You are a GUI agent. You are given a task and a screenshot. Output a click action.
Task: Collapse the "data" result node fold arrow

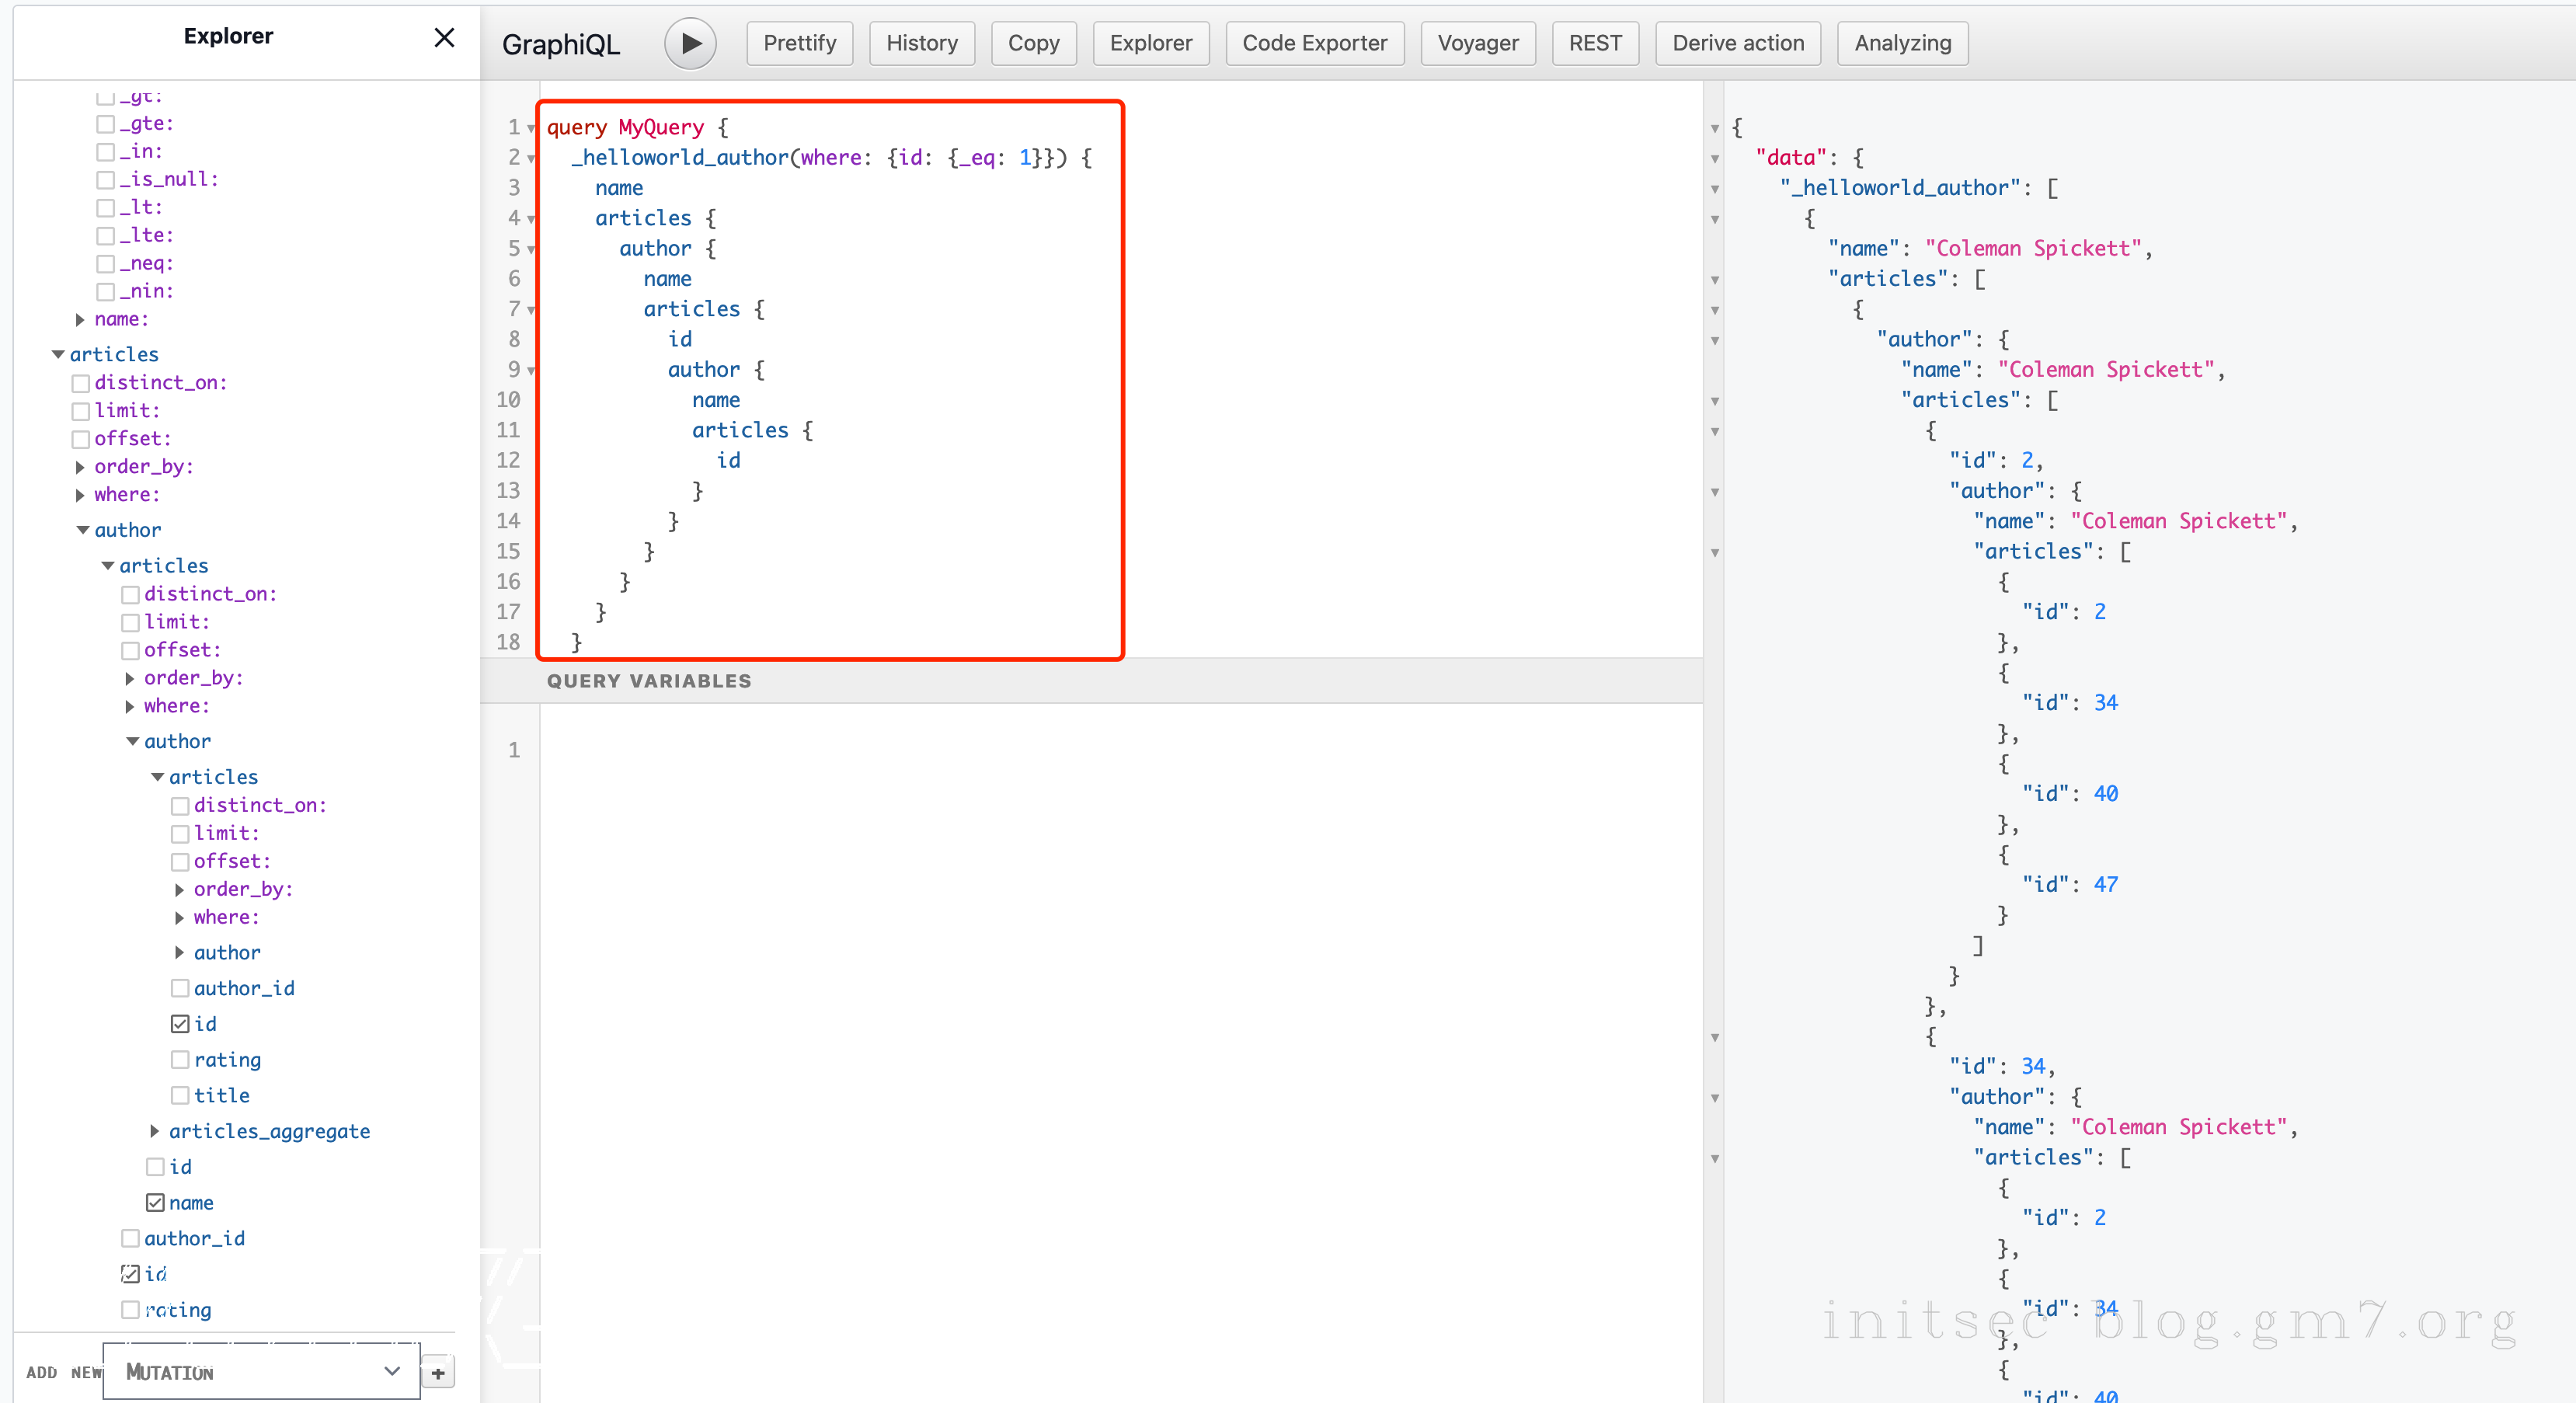(1715, 159)
